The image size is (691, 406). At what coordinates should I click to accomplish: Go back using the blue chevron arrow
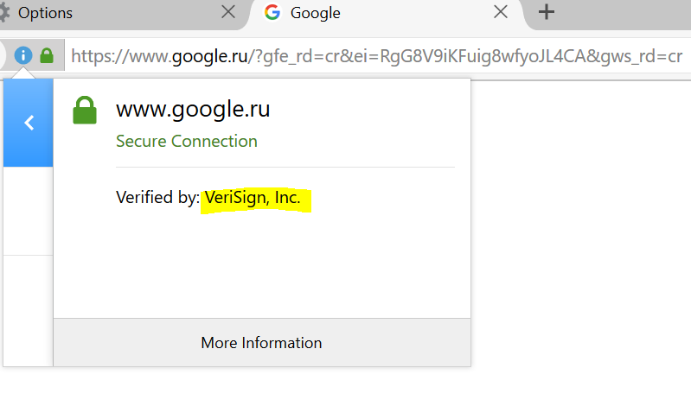click(x=29, y=123)
